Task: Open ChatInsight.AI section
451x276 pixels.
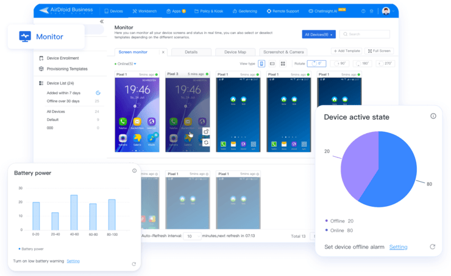Action: [327, 11]
